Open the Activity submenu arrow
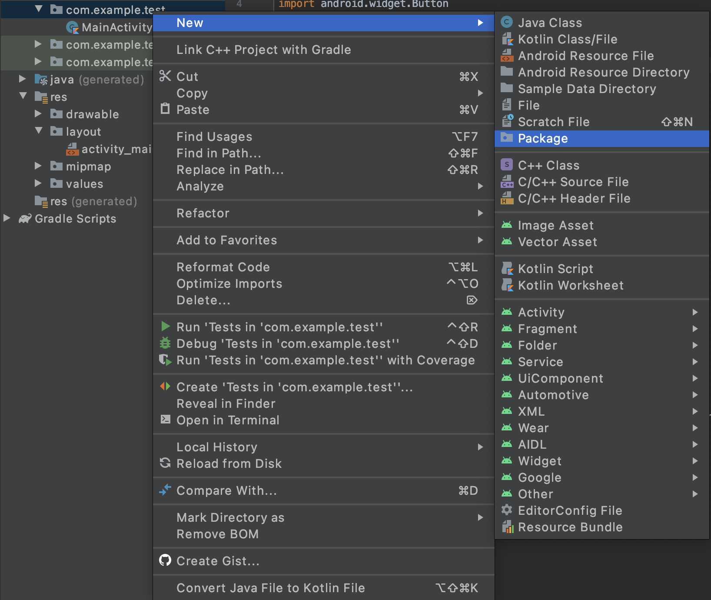Image resolution: width=711 pixels, height=600 pixels. point(695,312)
